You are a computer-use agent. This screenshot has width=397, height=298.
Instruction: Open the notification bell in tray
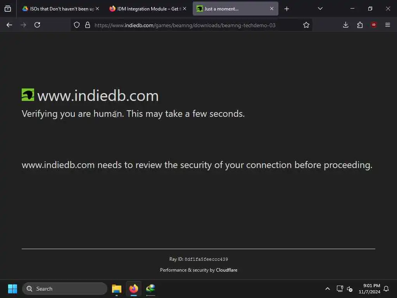(x=386, y=289)
